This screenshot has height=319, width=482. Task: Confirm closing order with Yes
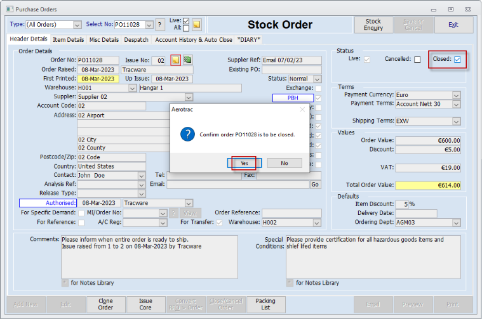[x=244, y=163]
